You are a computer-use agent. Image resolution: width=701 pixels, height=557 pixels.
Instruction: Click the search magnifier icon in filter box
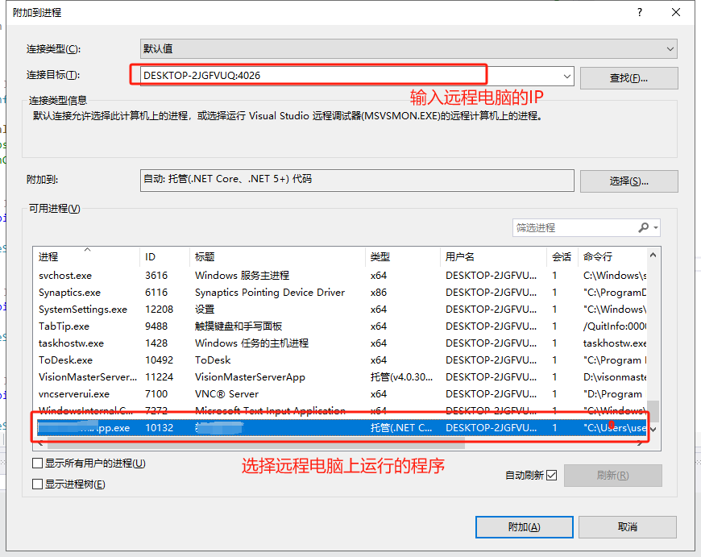click(x=643, y=228)
